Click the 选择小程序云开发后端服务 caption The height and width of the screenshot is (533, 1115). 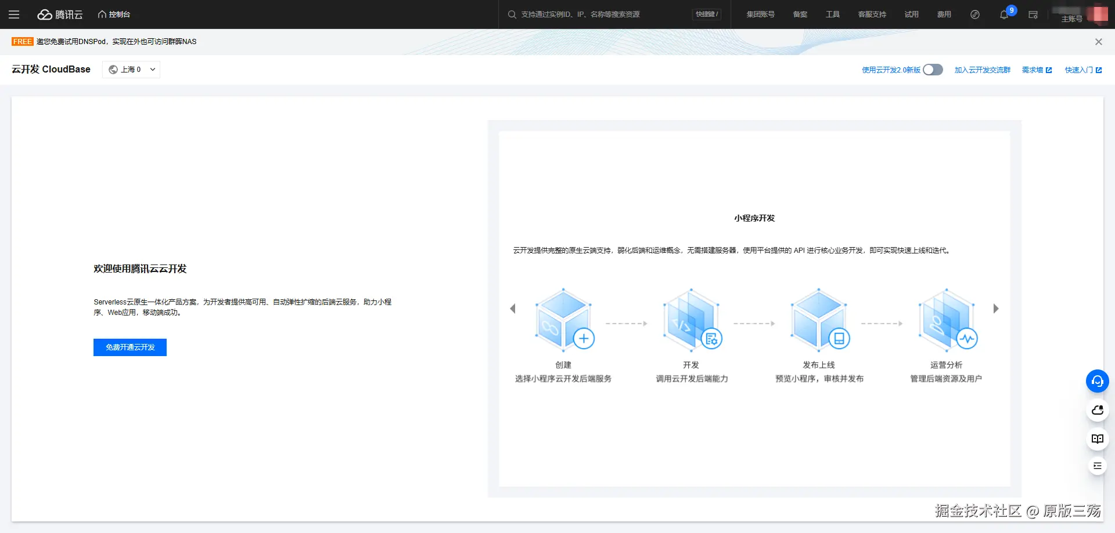(x=563, y=379)
